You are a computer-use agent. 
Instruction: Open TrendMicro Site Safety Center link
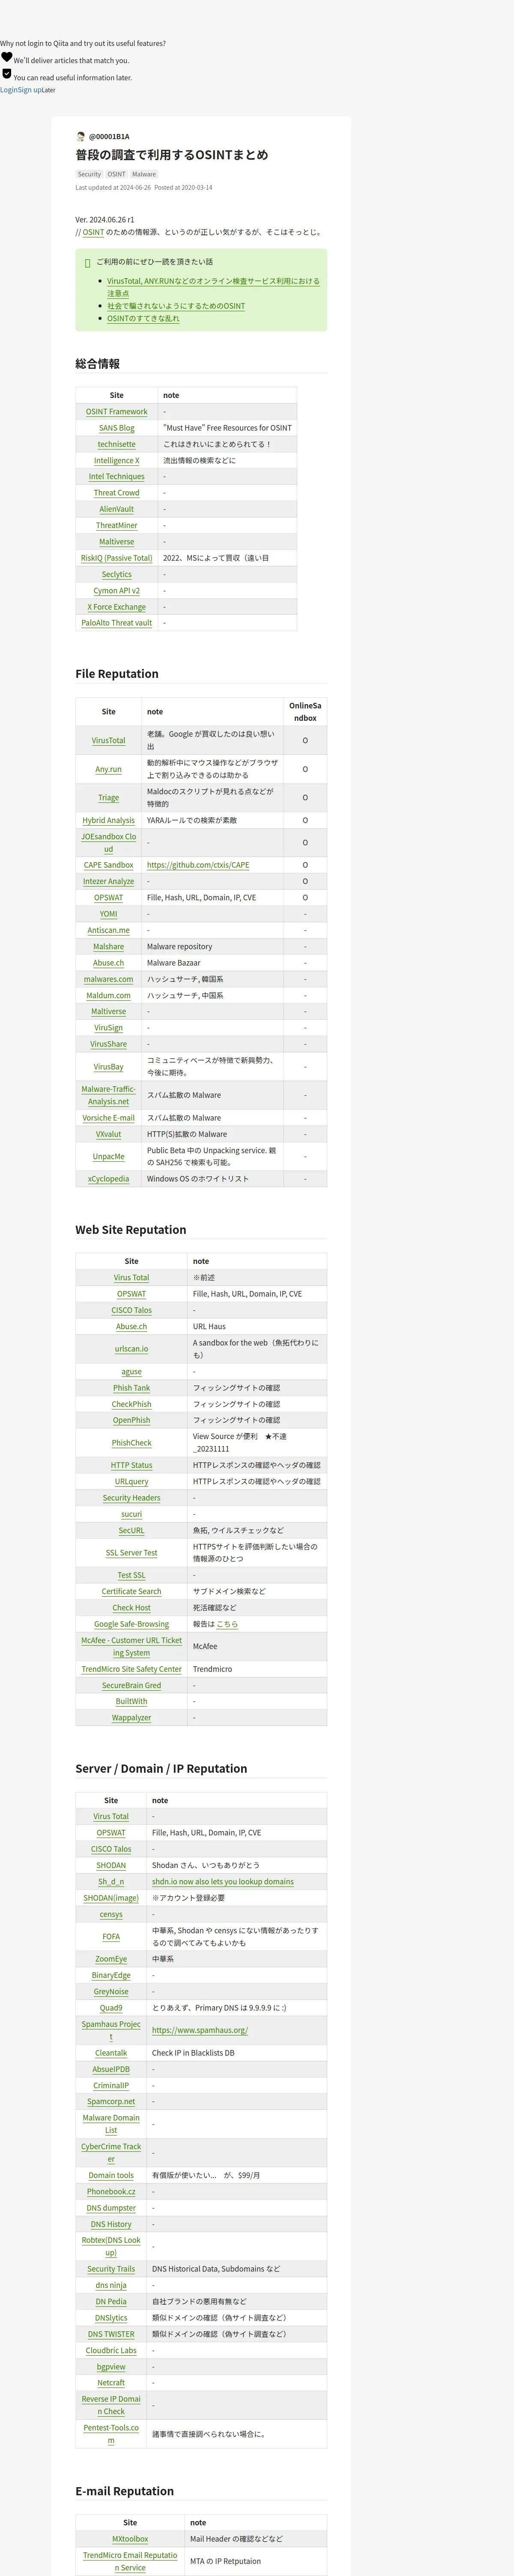(132, 1669)
